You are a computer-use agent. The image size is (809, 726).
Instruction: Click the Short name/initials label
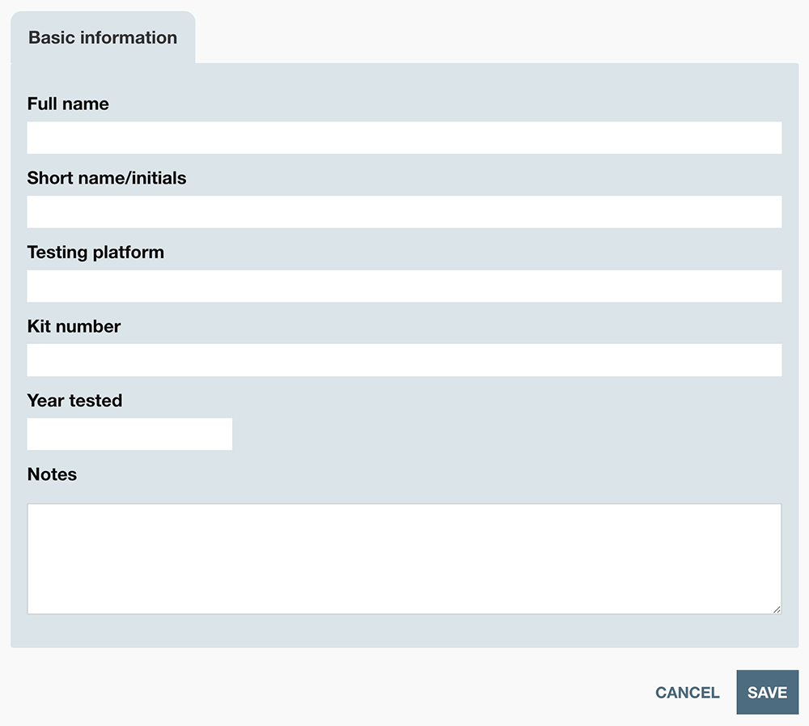106,178
